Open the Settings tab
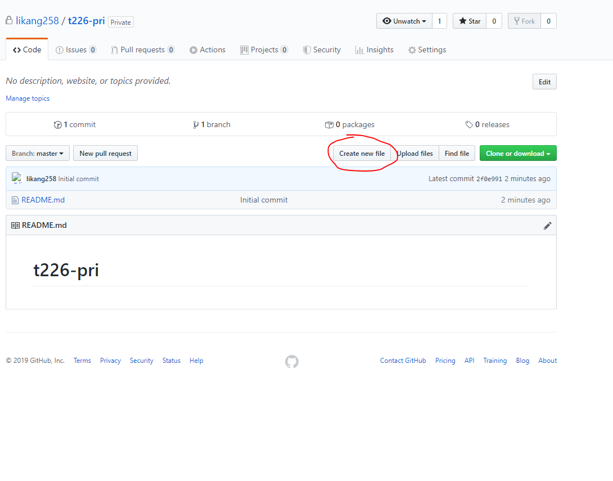The image size is (613, 481). click(x=427, y=50)
